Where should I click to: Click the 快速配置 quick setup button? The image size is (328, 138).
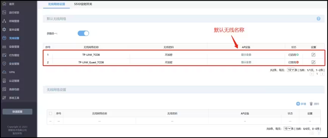17,112
